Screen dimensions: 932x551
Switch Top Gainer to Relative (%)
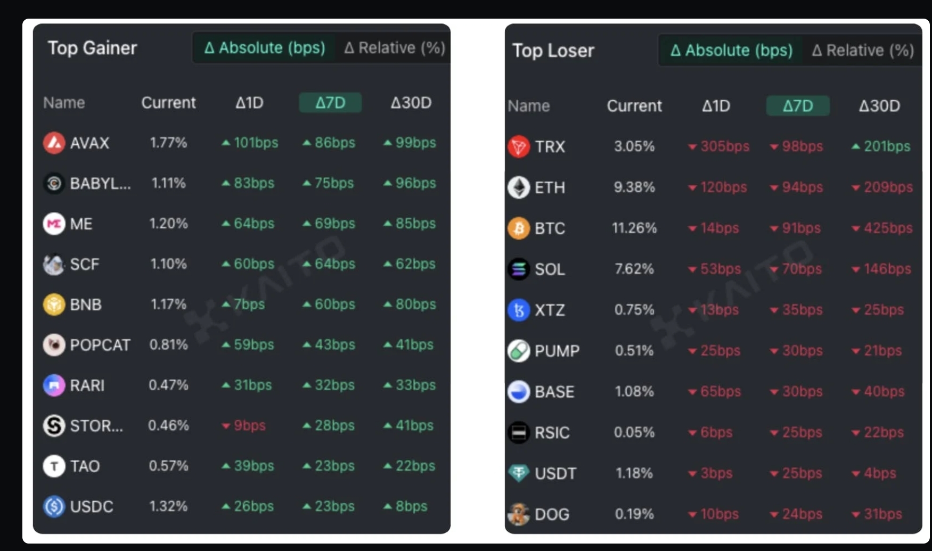click(395, 48)
